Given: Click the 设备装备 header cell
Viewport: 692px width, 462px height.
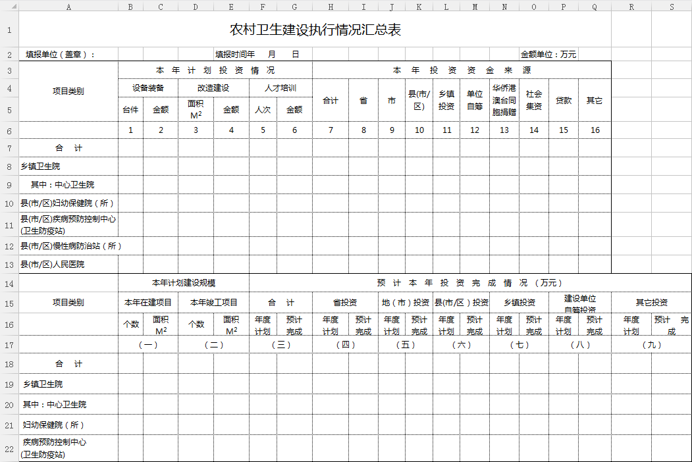Looking at the screenshot, I should [147, 88].
